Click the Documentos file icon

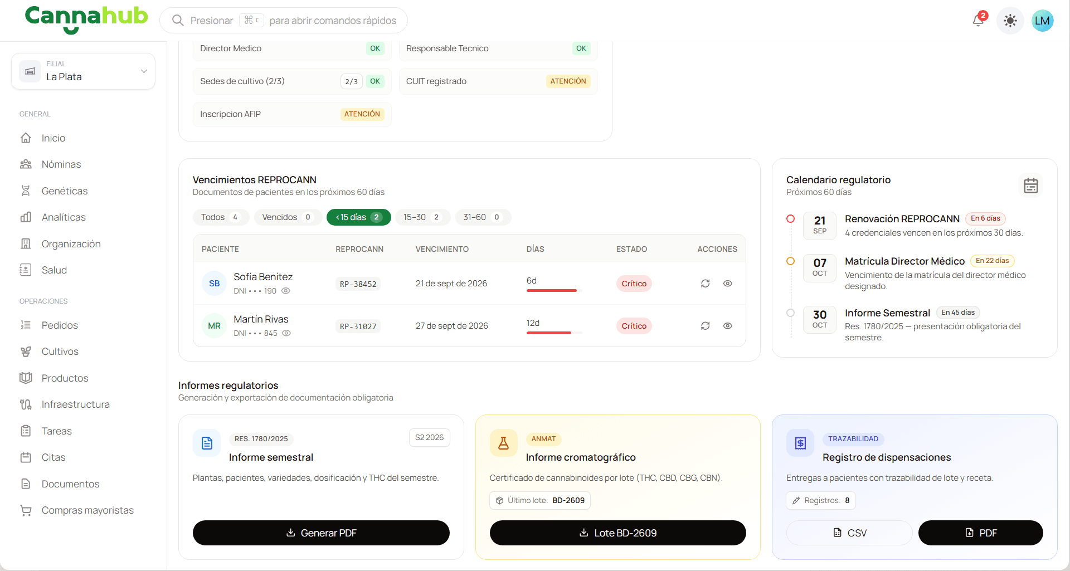click(x=26, y=484)
